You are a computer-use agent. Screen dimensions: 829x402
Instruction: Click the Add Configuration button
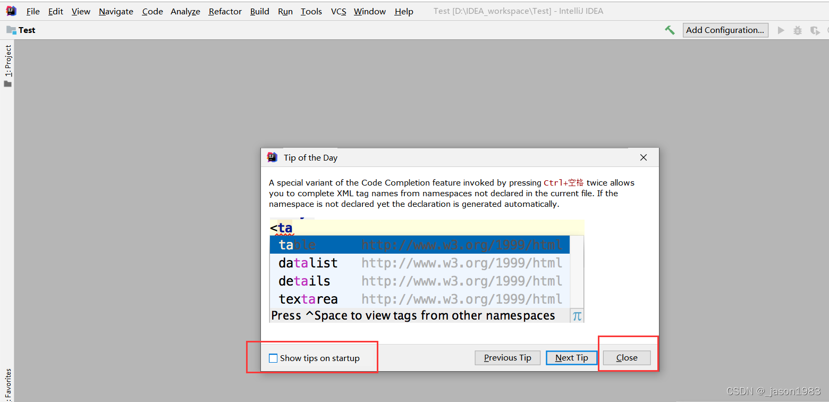pyautogui.click(x=725, y=30)
